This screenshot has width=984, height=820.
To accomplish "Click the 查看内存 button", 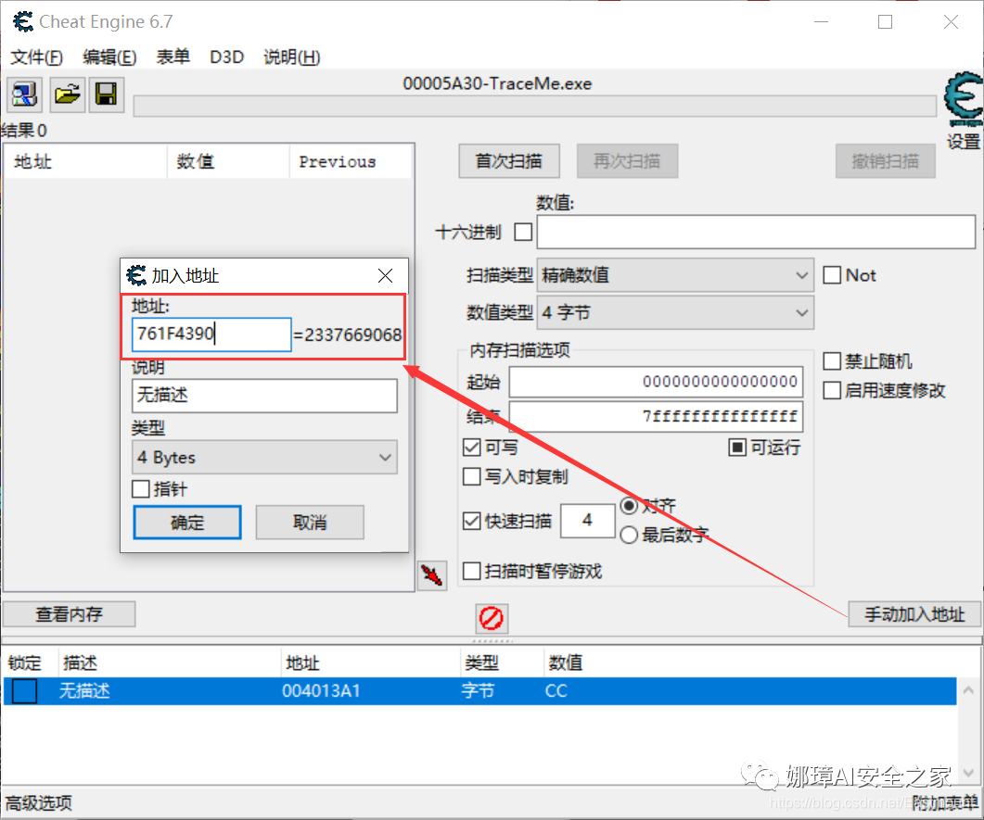I will point(69,614).
